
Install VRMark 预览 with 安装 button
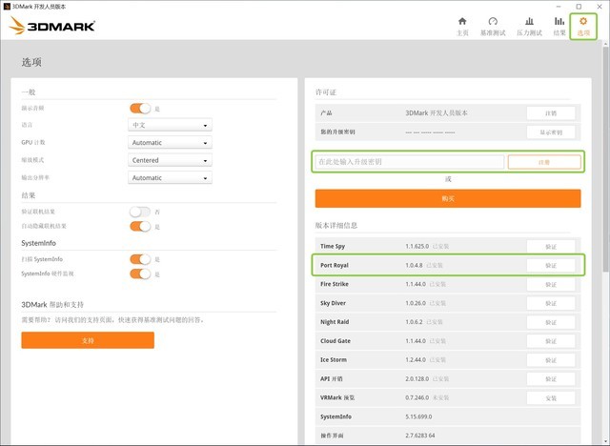(551, 397)
